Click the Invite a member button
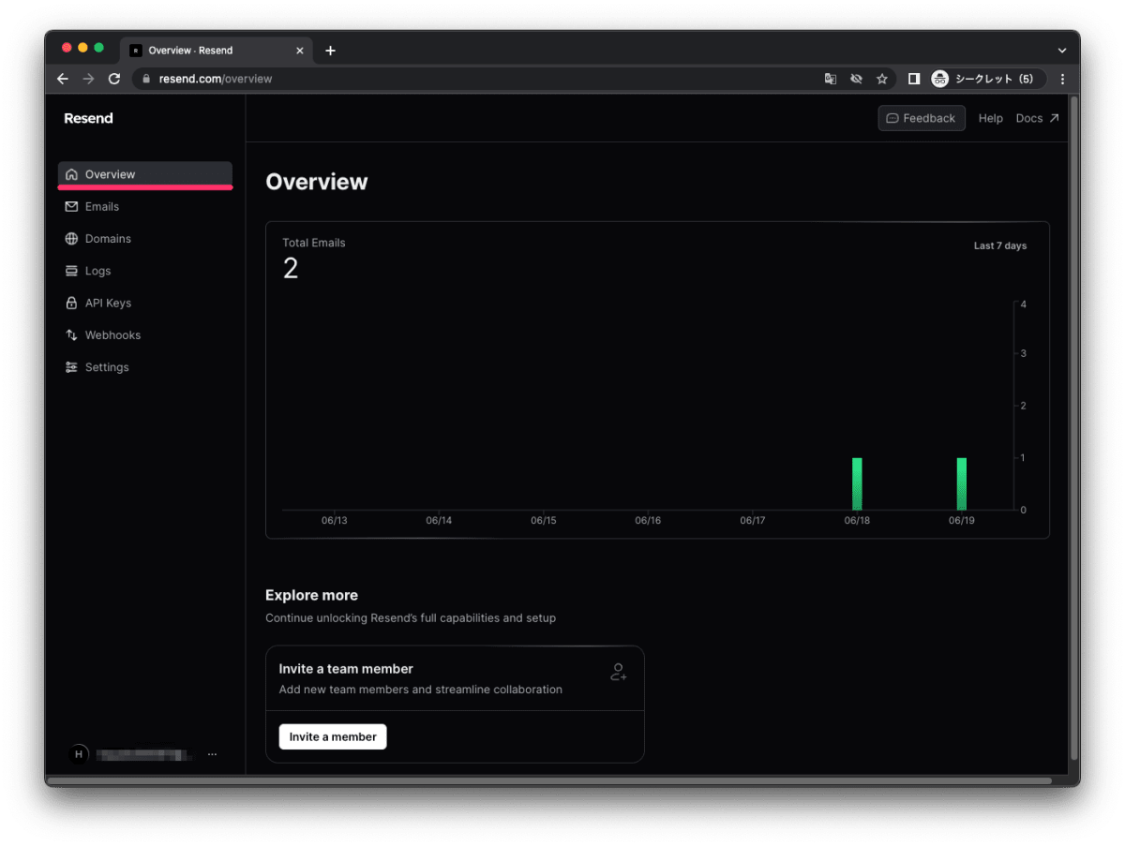The image size is (1125, 846). (x=333, y=736)
